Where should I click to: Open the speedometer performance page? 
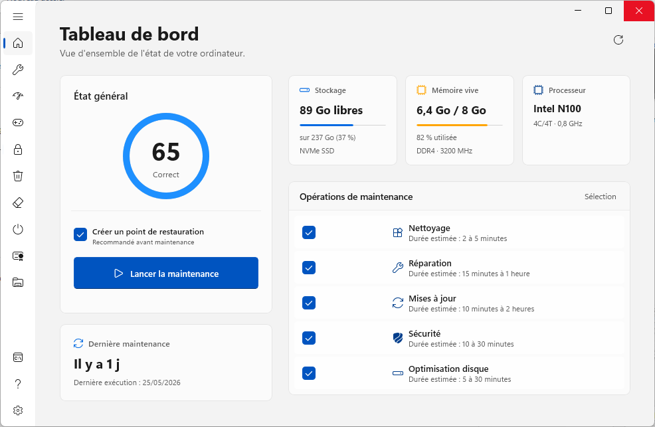click(x=17, y=96)
